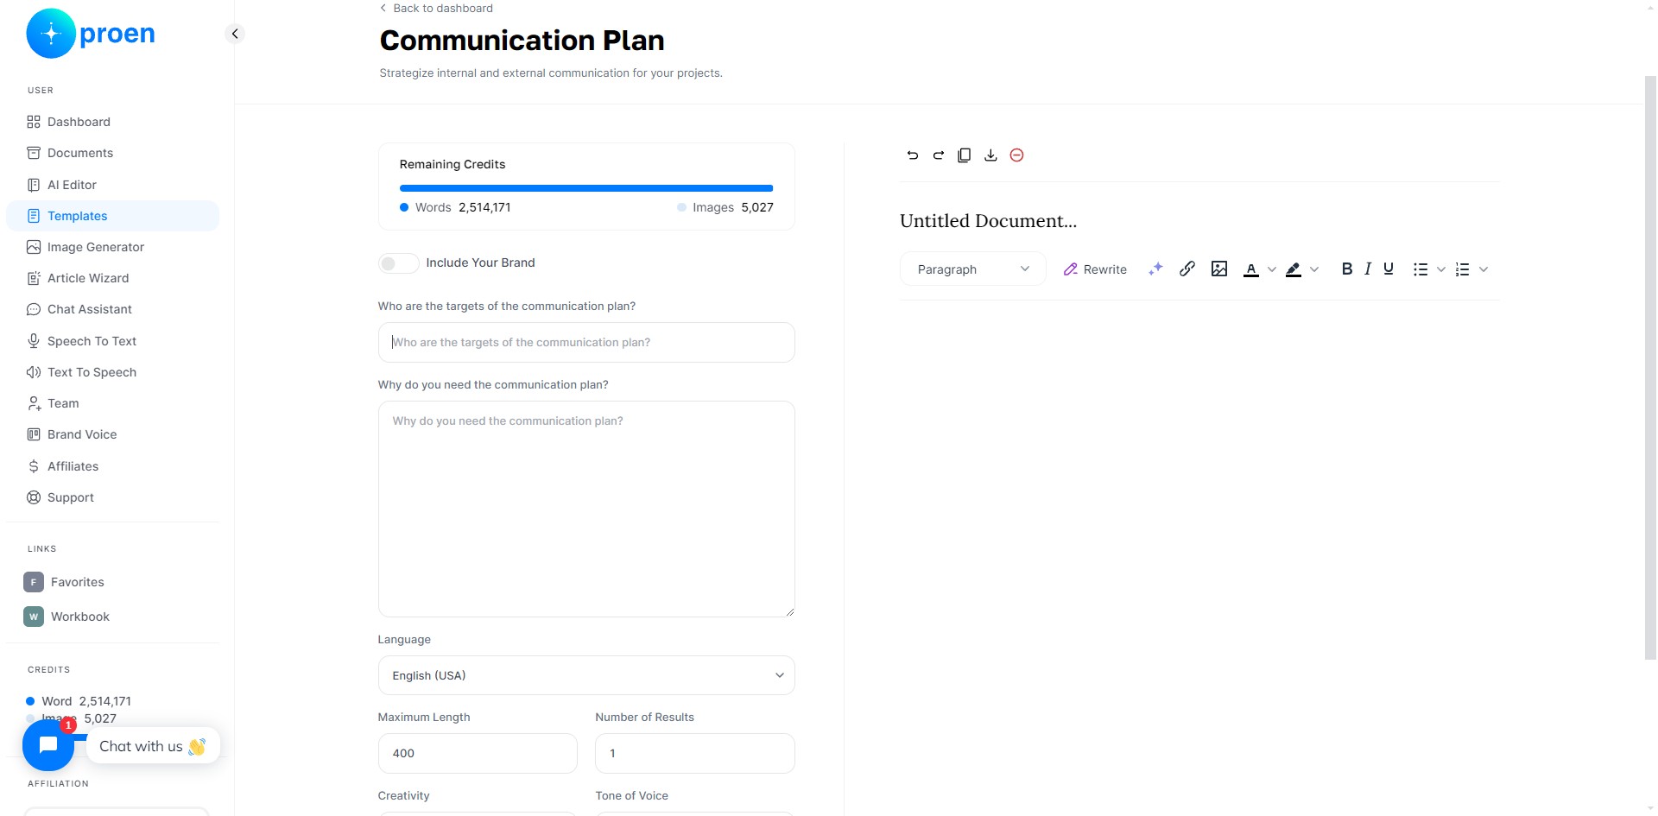
Task: Toggle italic formatting
Action: (x=1368, y=269)
